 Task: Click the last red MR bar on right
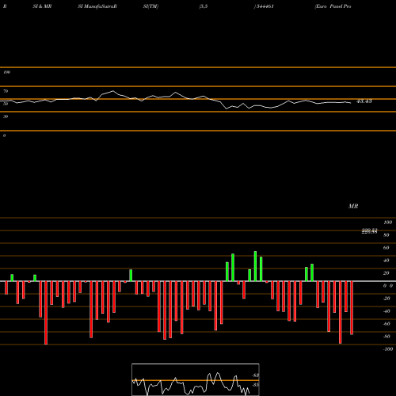[x=352, y=308]
